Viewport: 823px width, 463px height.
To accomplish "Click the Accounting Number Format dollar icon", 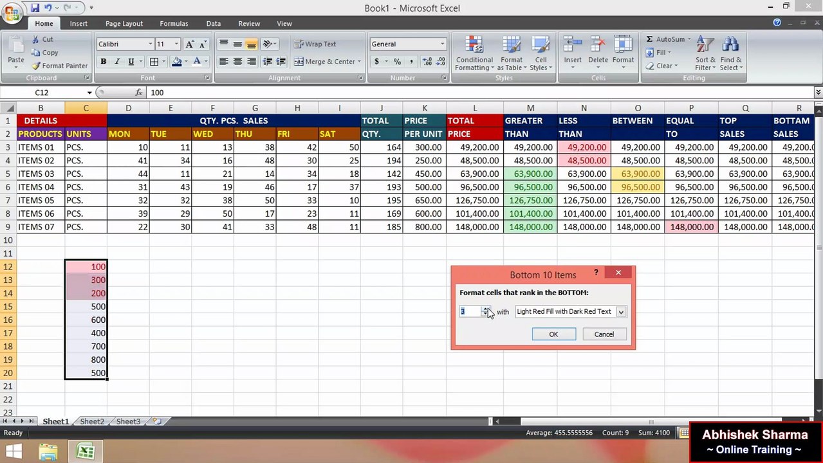I will pyautogui.click(x=376, y=62).
